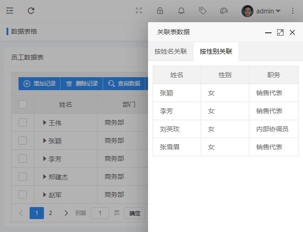Check the checkbox for 王伟 row
This screenshot has width=303, height=232.
pos(23,122)
